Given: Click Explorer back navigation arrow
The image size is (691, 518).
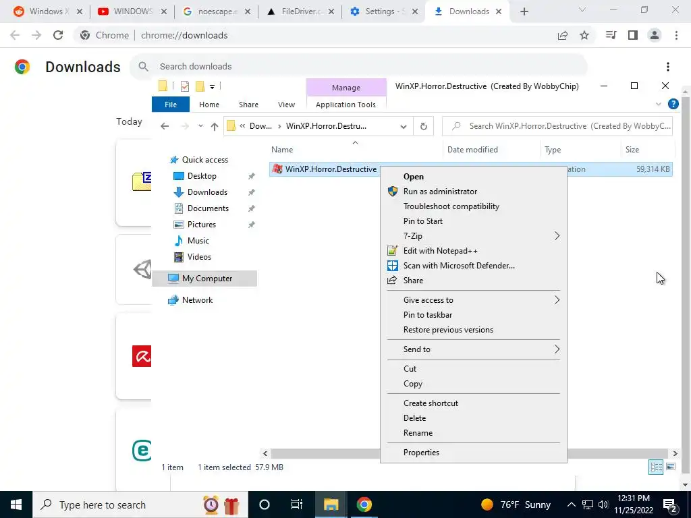Looking at the screenshot, I should tap(165, 126).
